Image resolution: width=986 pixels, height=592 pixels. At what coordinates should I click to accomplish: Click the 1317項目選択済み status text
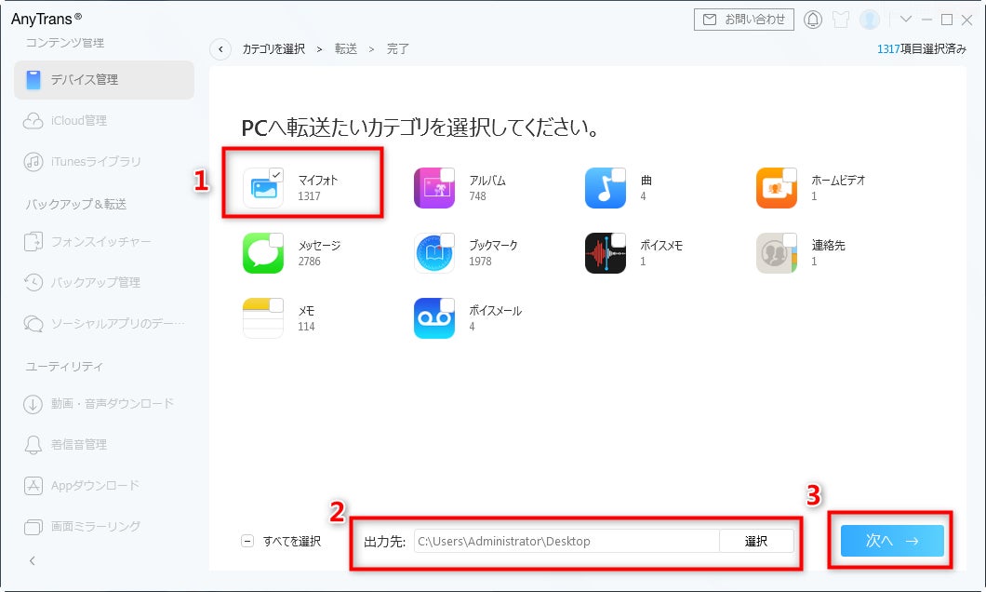tap(922, 49)
